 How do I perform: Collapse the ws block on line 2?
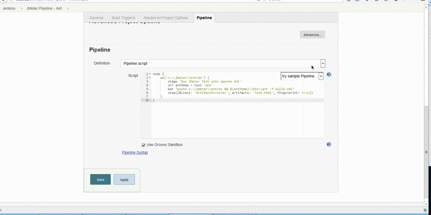[x=150, y=78]
